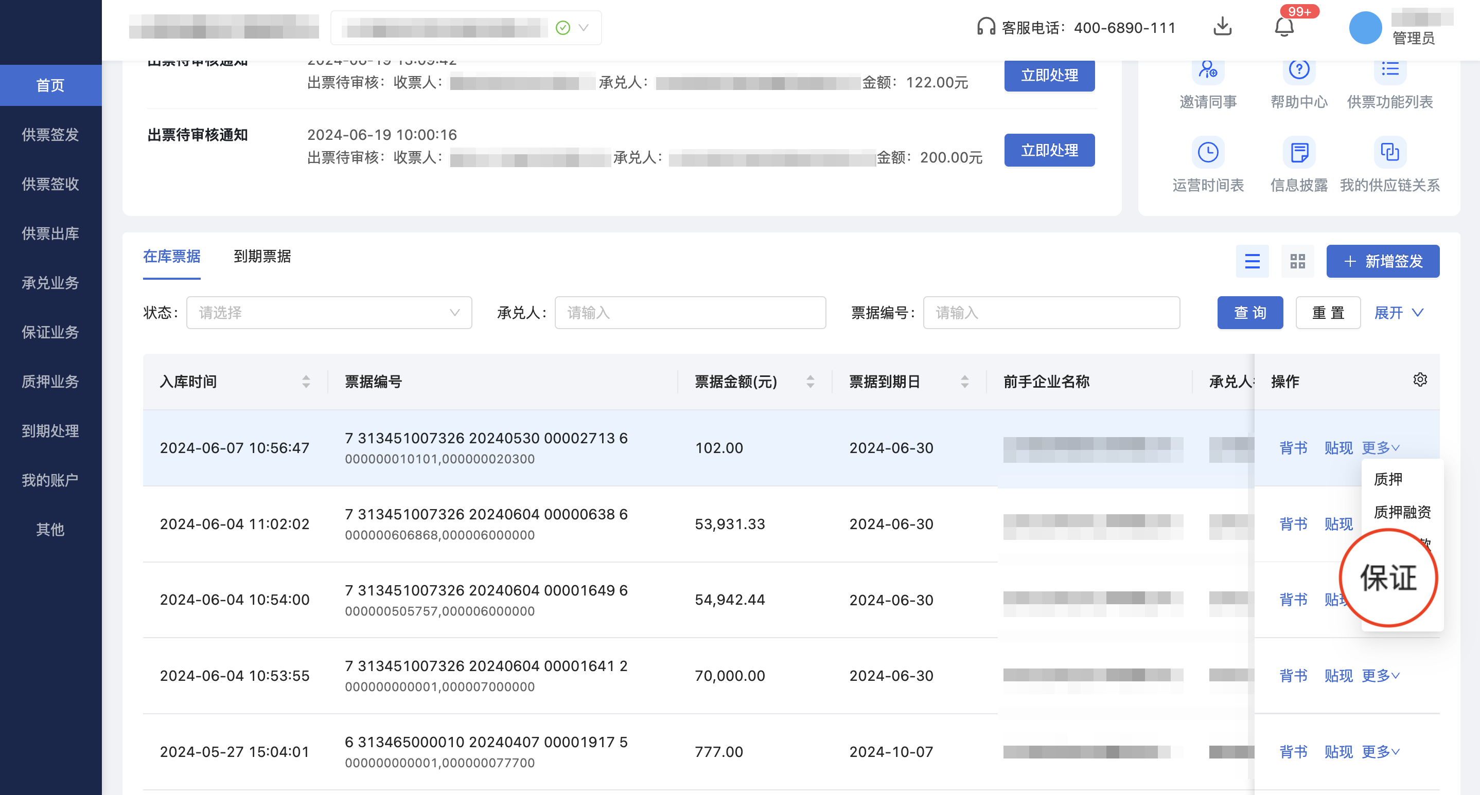Switch to list view mode

tap(1253, 261)
